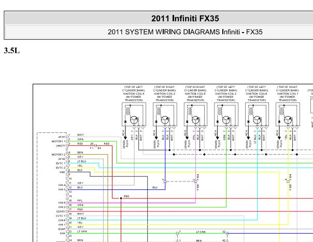Screen dimensions: 313x242
Task: Click the "IGN 6" pin label
Action: tap(62, 220)
